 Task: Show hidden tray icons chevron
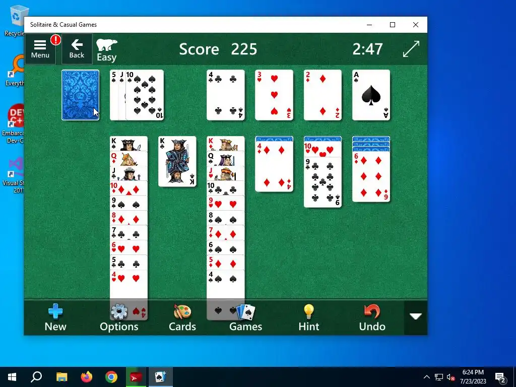(x=426, y=377)
